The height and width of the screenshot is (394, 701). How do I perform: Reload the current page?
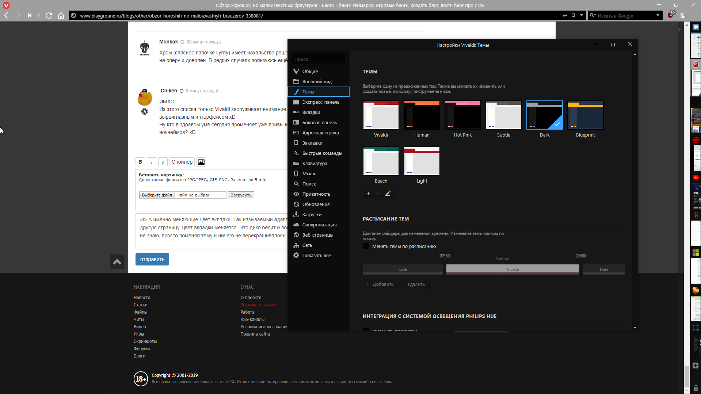(x=49, y=16)
